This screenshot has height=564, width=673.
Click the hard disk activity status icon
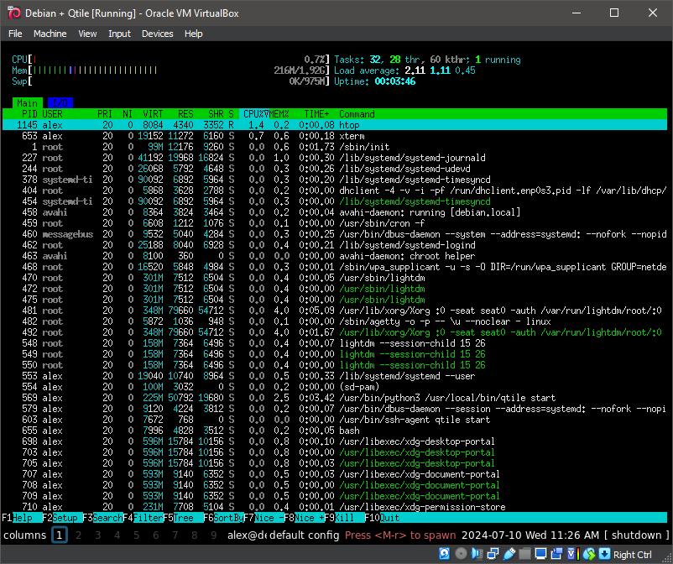pos(444,554)
